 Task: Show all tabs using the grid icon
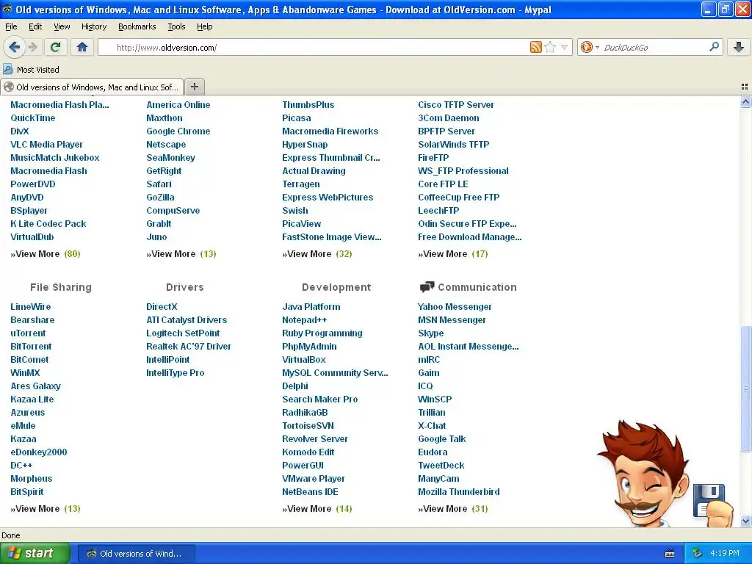[x=745, y=87]
